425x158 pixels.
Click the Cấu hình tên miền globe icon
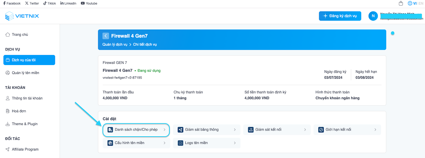tap(110, 143)
